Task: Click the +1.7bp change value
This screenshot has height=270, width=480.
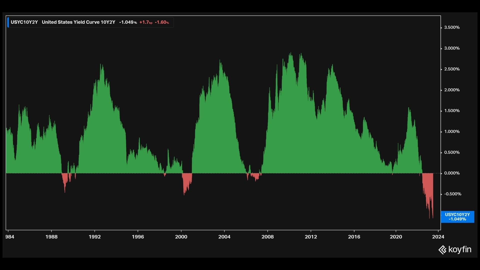Action: [146, 22]
